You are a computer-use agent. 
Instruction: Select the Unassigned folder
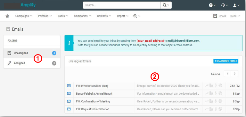pos(32,53)
